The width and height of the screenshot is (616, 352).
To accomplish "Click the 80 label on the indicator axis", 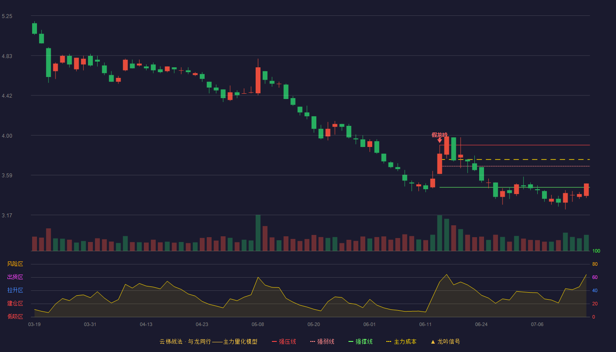I will (595, 264).
